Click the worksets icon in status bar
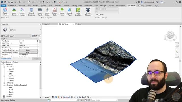The height and width of the screenshot is (102, 182). (x=49, y=100)
